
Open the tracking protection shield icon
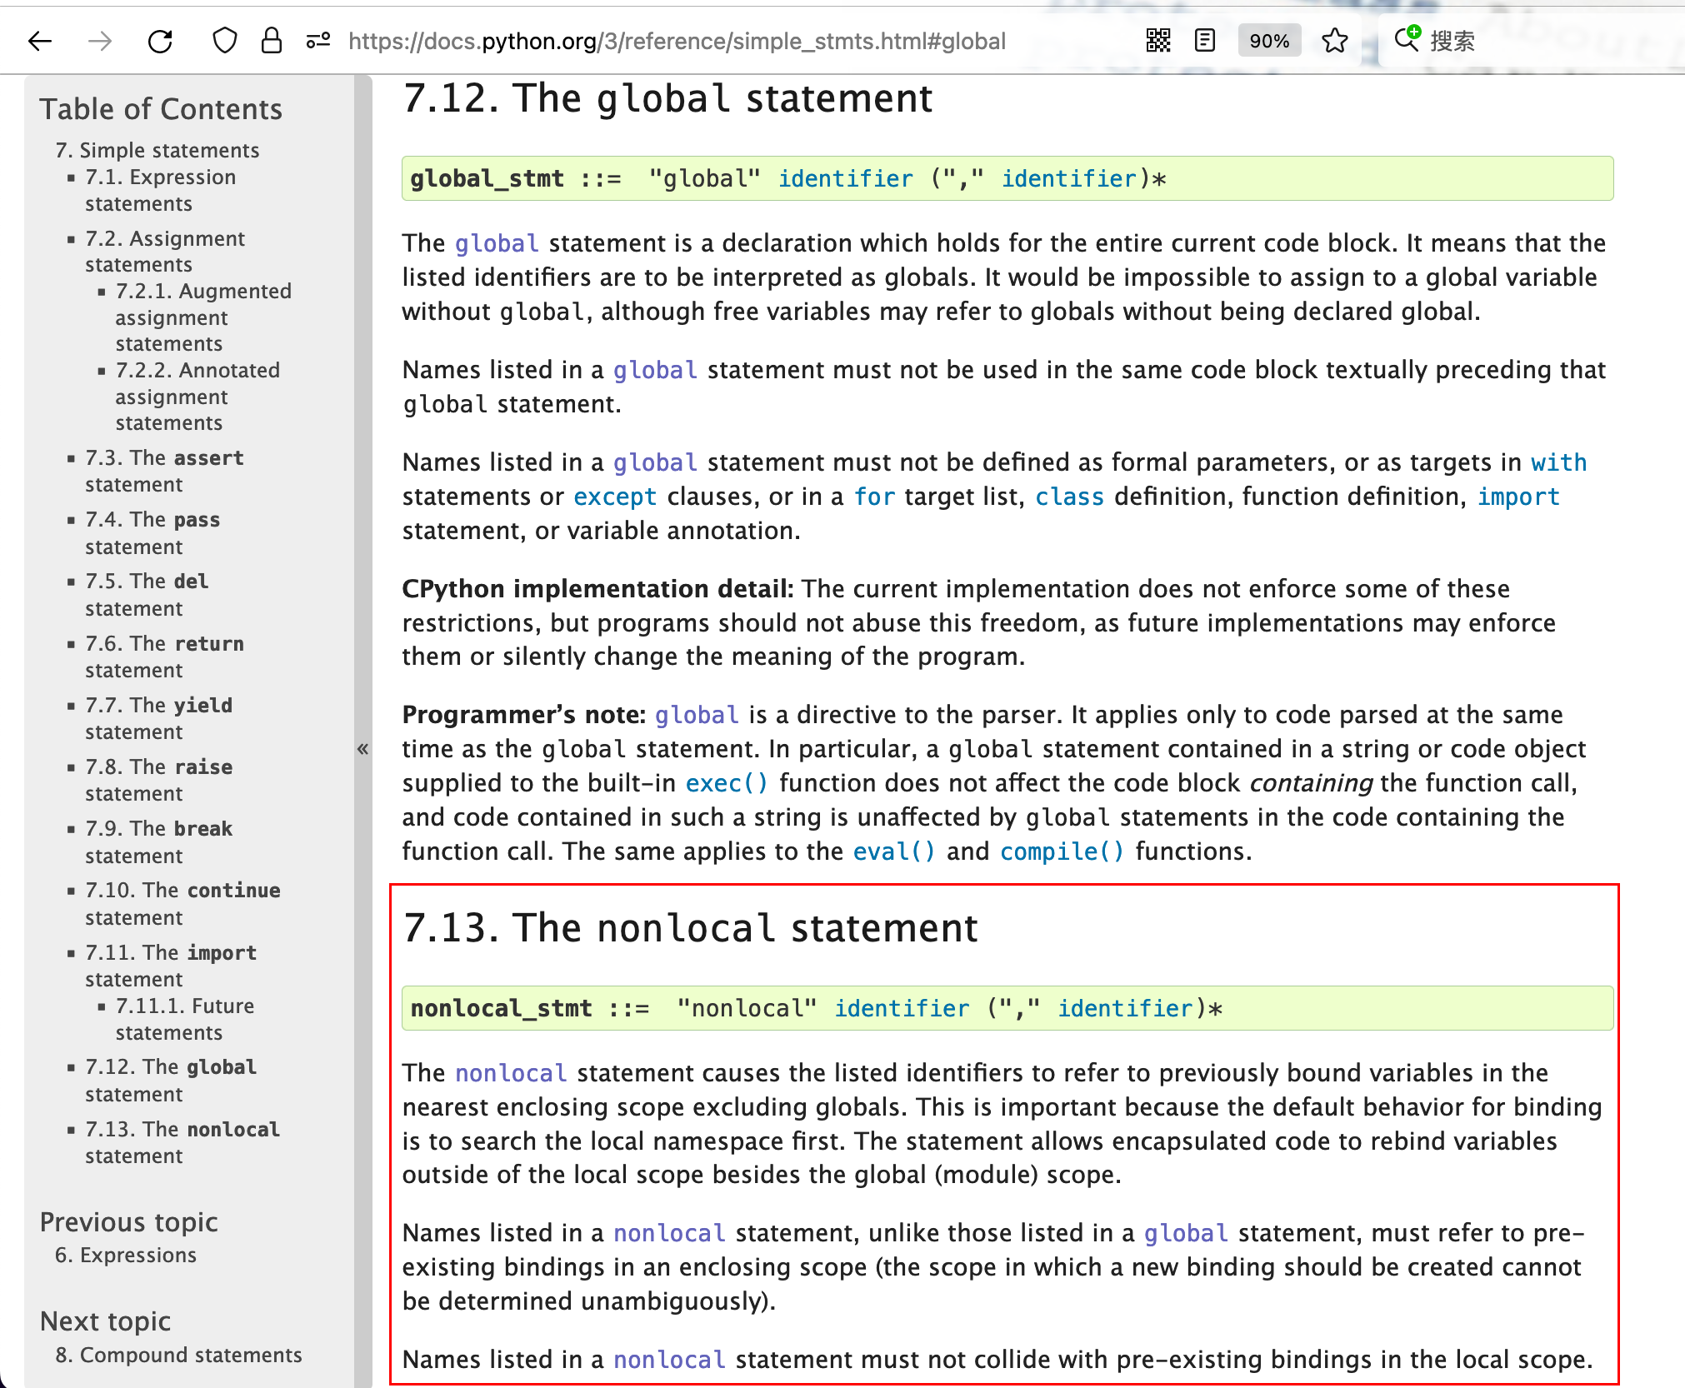pos(225,41)
